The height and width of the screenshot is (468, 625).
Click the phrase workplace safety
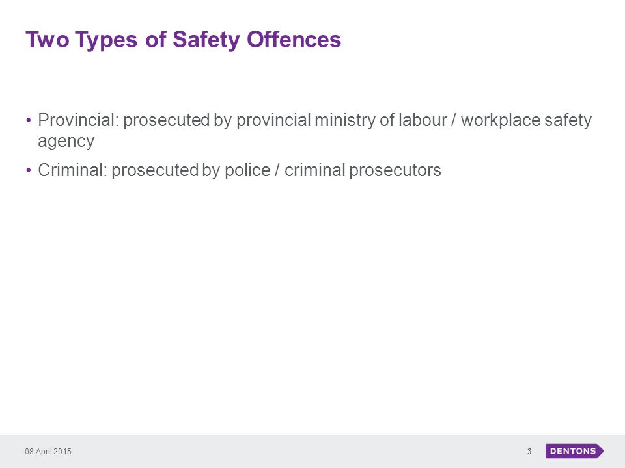pos(526,121)
